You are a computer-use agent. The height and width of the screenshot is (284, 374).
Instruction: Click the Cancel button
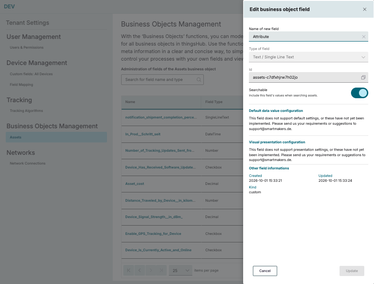(x=265, y=271)
